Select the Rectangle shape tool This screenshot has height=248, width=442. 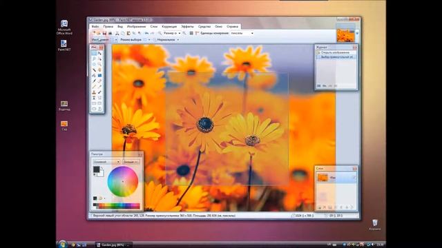(x=94, y=103)
